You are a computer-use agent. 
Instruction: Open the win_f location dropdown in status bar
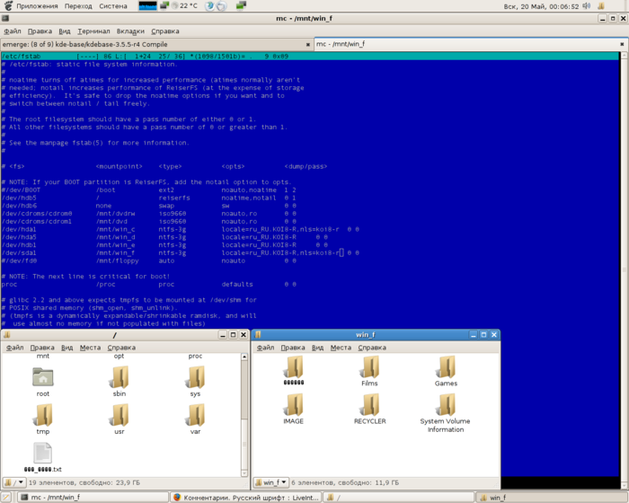tap(271, 482)
